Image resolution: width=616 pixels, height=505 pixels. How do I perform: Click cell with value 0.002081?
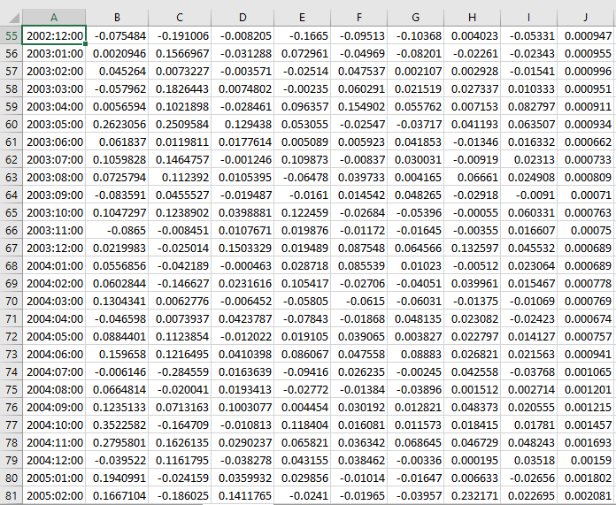[x=586, y=495]
